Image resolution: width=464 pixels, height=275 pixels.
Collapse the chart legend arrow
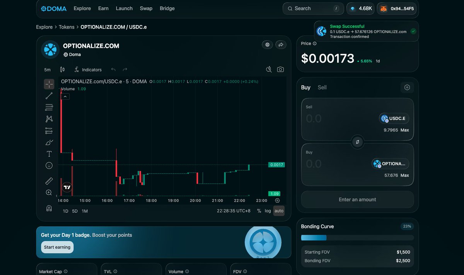65,96
